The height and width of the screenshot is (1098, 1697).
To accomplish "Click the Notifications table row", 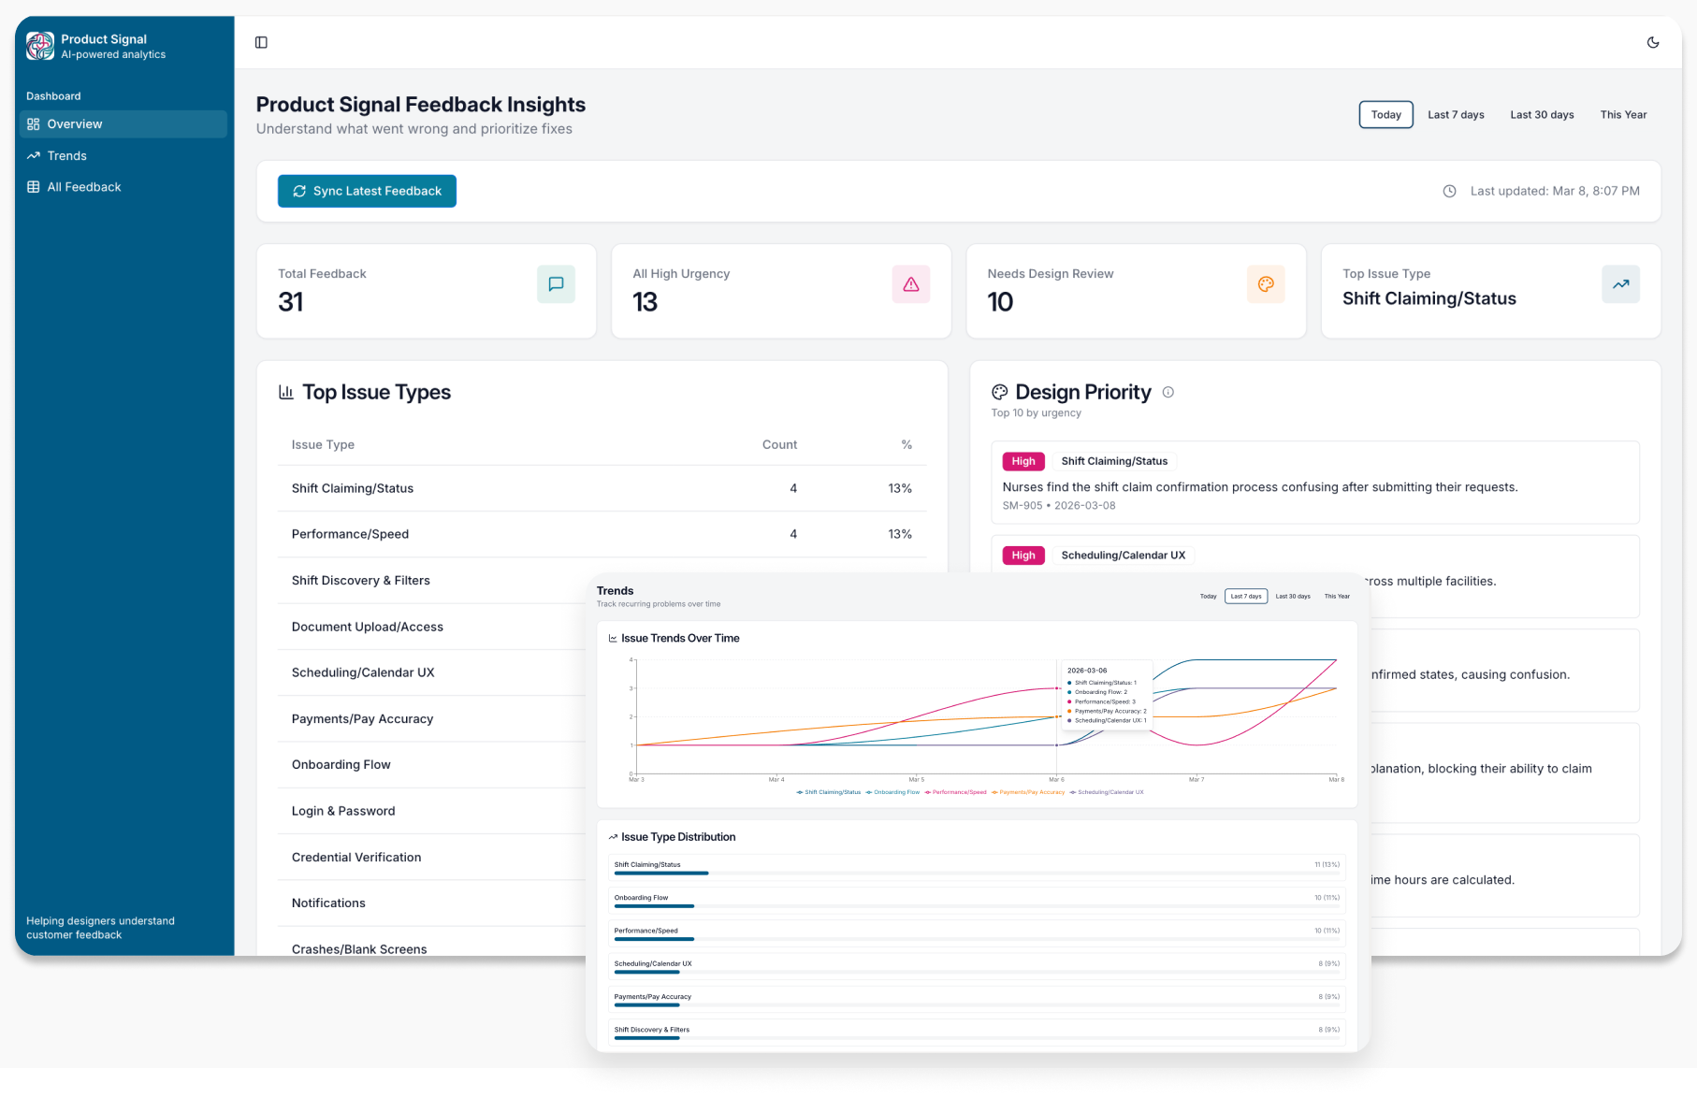I will 432,903.
